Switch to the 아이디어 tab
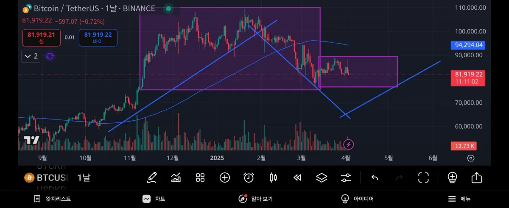Image resolution: width=509 pixels, height=208 pixels. (358, 199)
